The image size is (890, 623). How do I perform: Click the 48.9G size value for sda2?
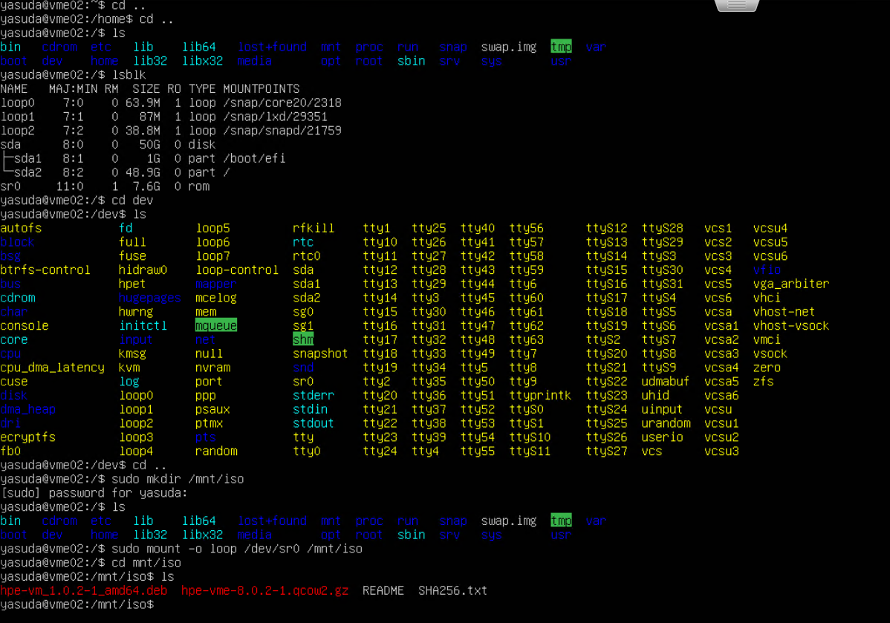coord(143,172)
